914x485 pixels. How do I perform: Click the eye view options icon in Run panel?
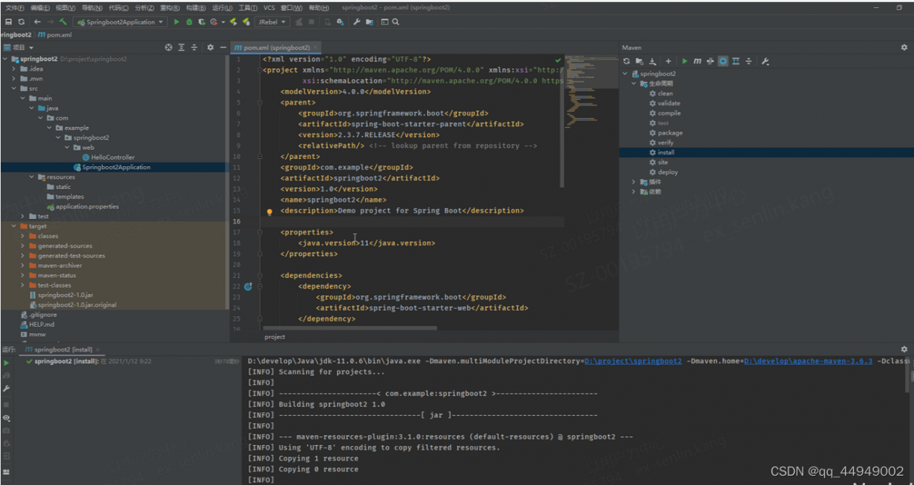pos(6,418)
